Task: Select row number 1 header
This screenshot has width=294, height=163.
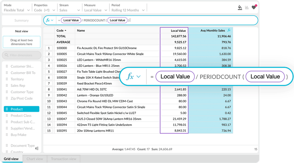Action: tap(49, 48)
